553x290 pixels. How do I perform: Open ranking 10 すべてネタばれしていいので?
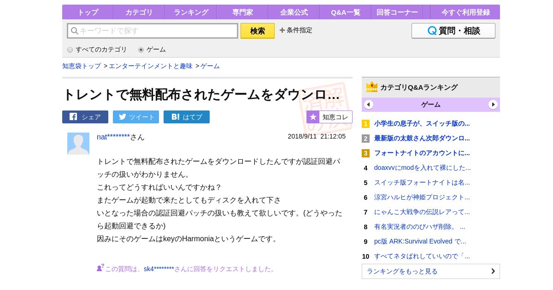tap(422, 256)
